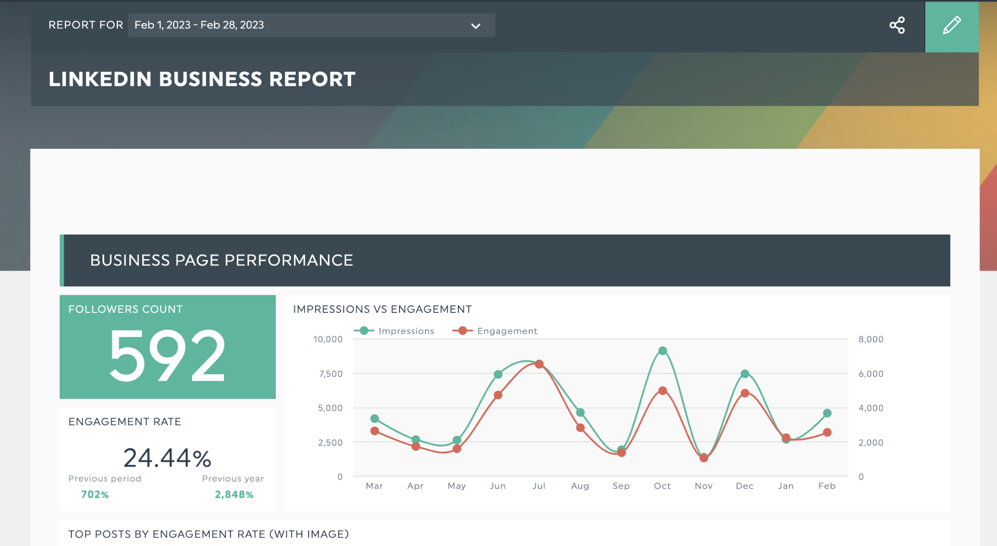This screenshot has width=997, height=546.
Task: Click the Feb impressions data point
Action: pyautogui.click(x=827, y=413)
